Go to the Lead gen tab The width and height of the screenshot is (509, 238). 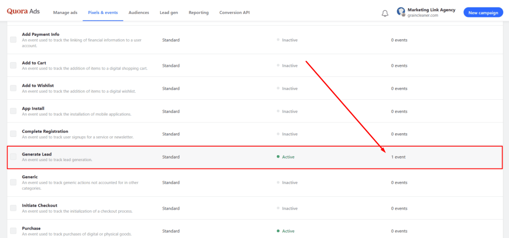click(169, 12)
